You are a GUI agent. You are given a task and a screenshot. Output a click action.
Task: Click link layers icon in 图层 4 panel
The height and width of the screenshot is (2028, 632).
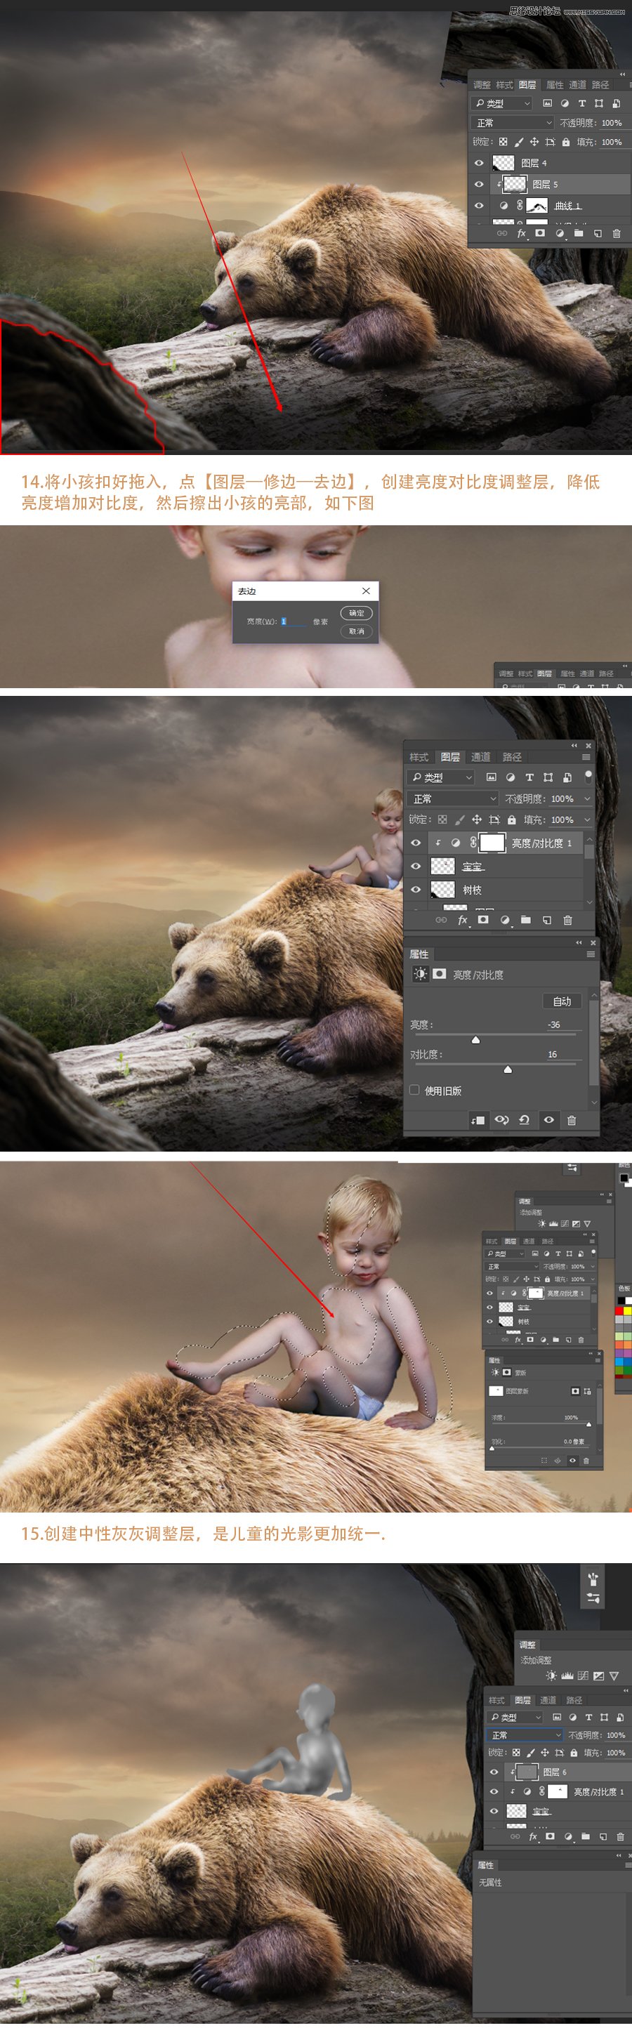(x=501, y=234)
